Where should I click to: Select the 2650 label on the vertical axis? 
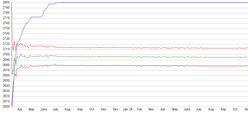5,81
